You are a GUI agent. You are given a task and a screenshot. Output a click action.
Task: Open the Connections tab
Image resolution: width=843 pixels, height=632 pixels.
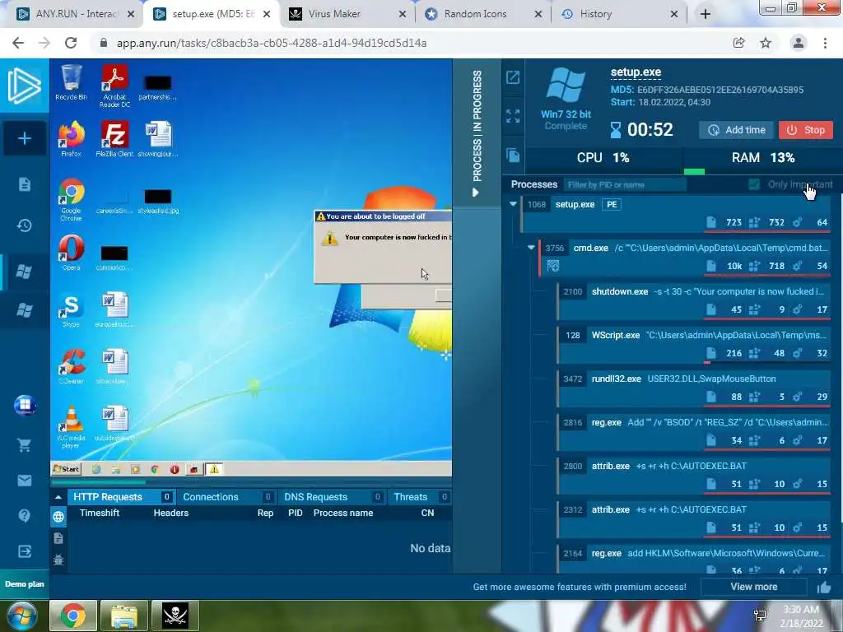point(226,497)
